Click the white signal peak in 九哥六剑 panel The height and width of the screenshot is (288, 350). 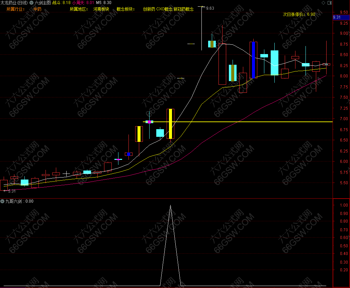pyautogui.click(x=171, y=206)
